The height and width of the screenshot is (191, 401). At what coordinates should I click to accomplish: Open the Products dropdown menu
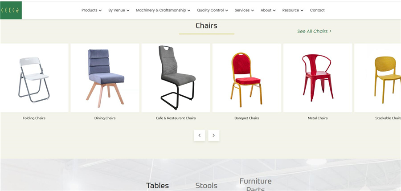pos(91,10)
